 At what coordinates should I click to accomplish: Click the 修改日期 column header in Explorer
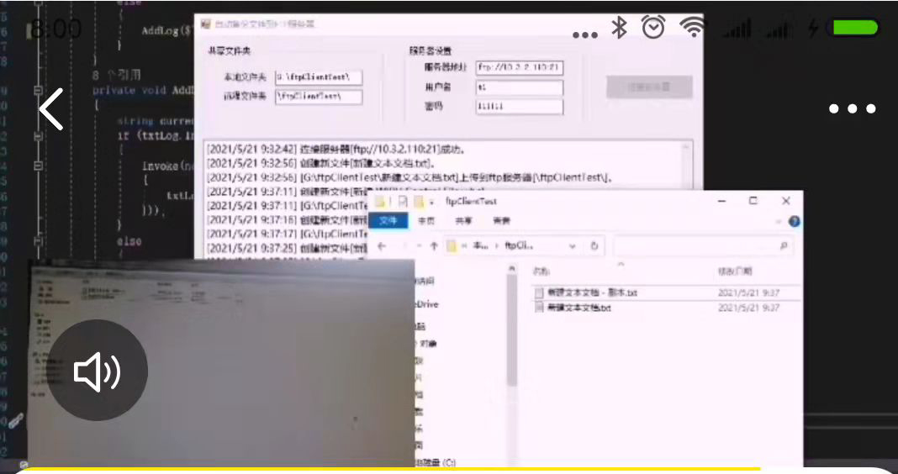(x=735, y=271)
